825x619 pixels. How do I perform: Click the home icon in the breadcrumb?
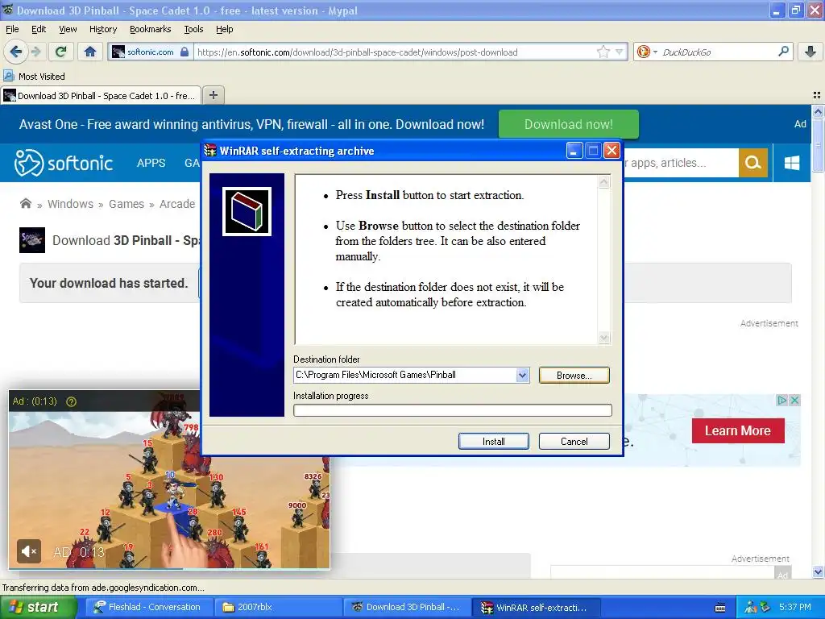click(x=25, y=204)
